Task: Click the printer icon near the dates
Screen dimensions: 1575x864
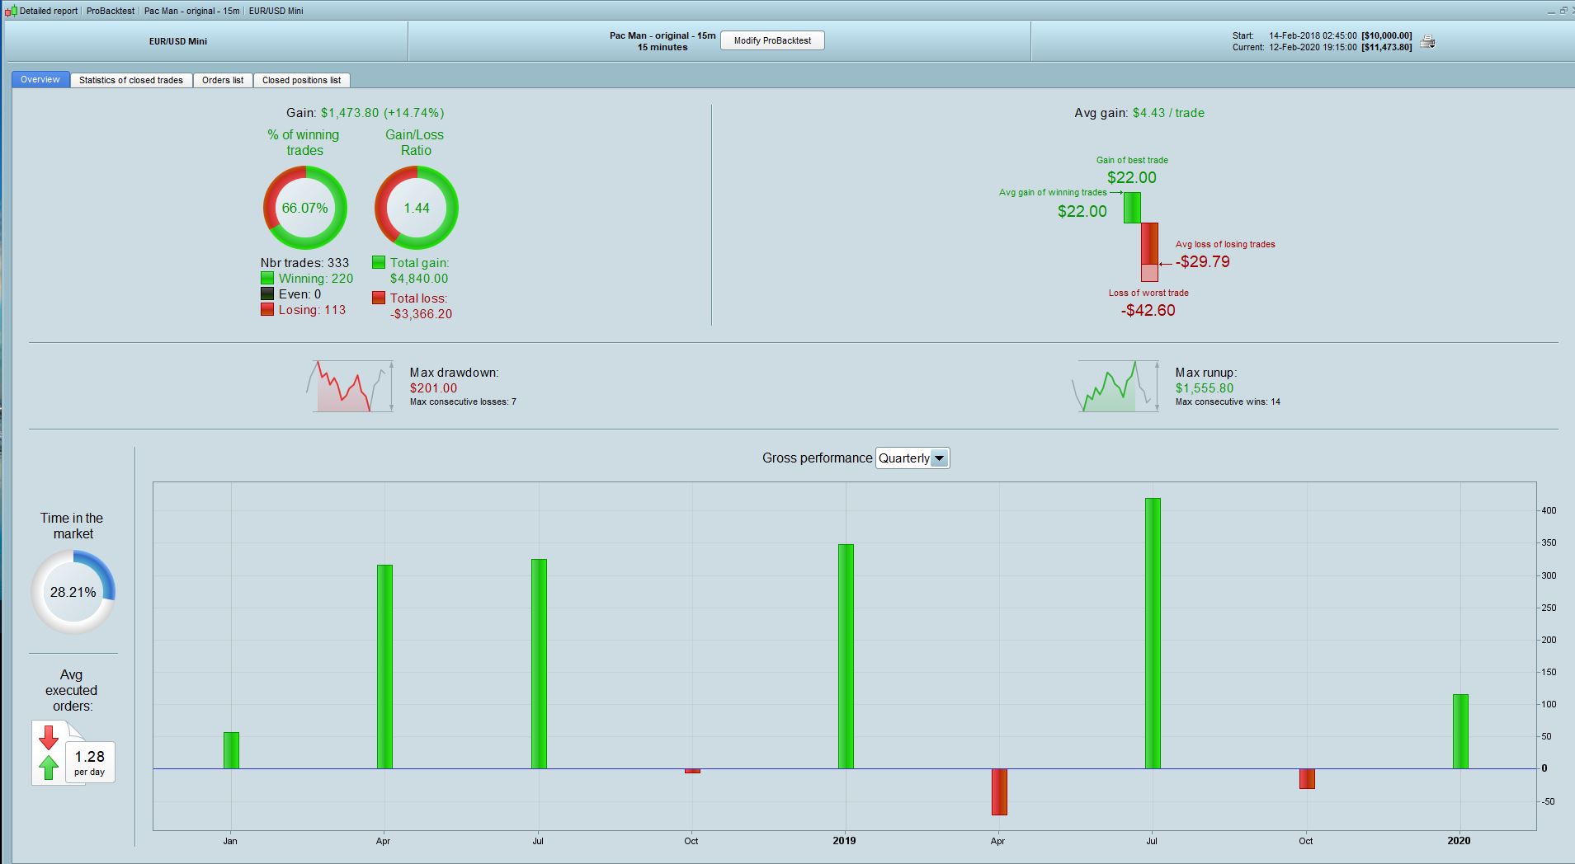Action: [x=1428, y=41]
